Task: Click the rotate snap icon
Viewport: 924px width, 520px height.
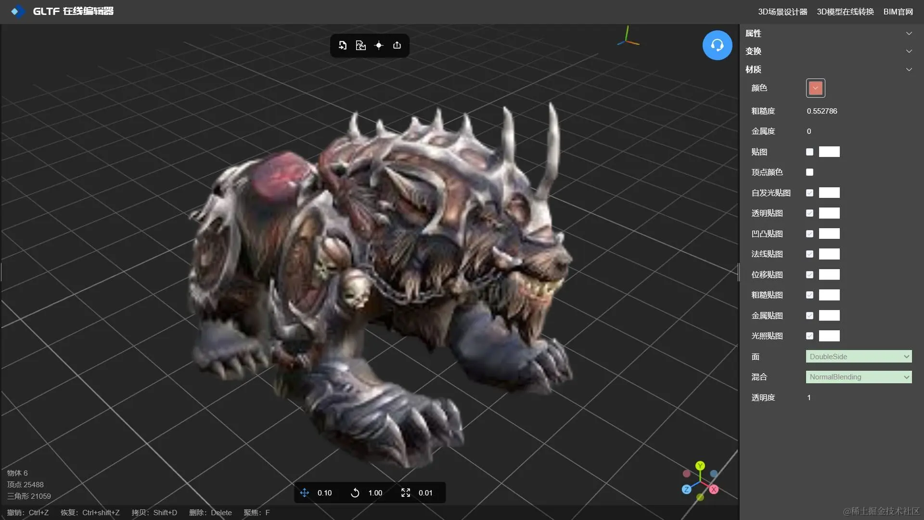Action: tap(355, 493)
